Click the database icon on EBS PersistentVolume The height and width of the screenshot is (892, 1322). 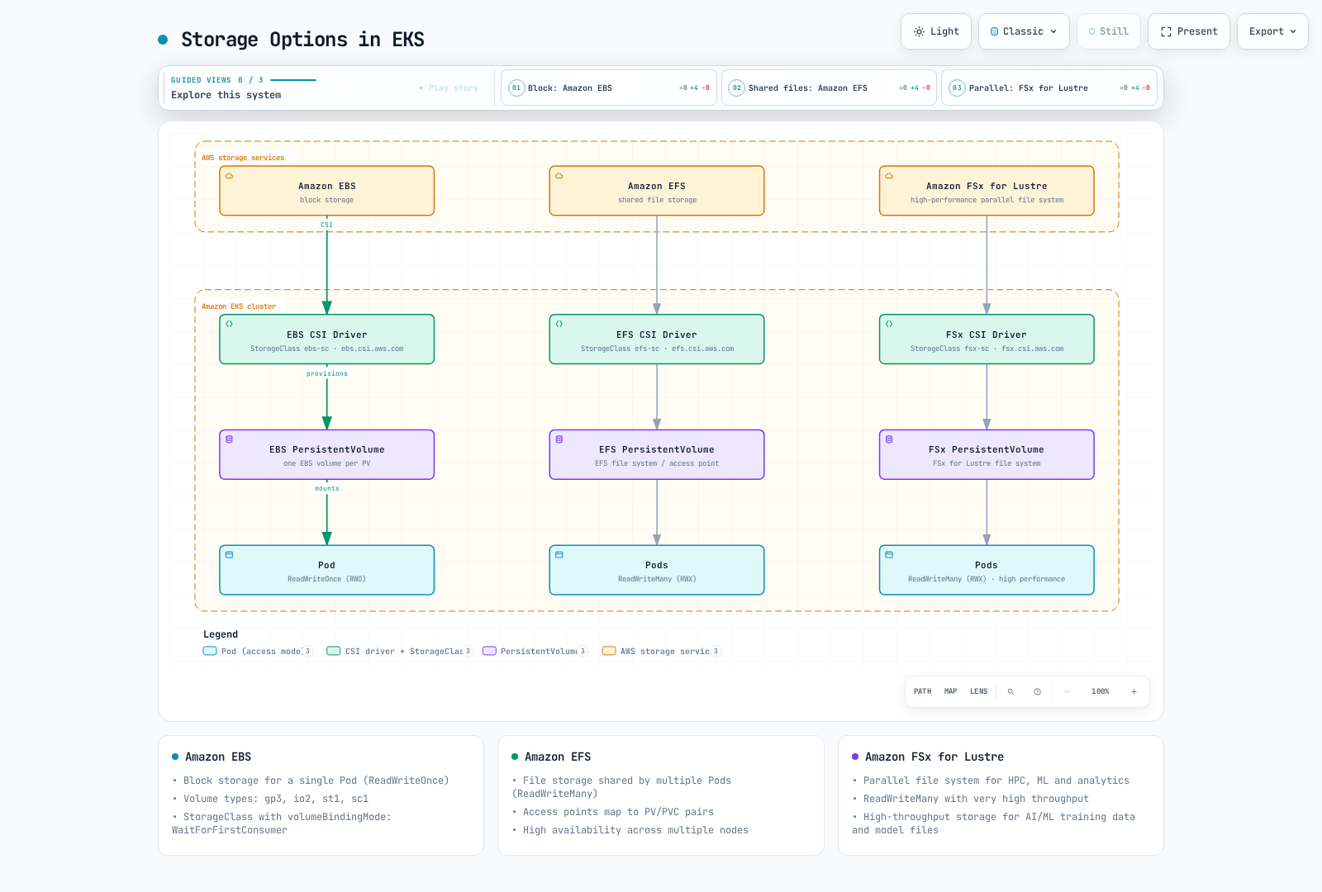pyautogui.click(x=230, y=439)
